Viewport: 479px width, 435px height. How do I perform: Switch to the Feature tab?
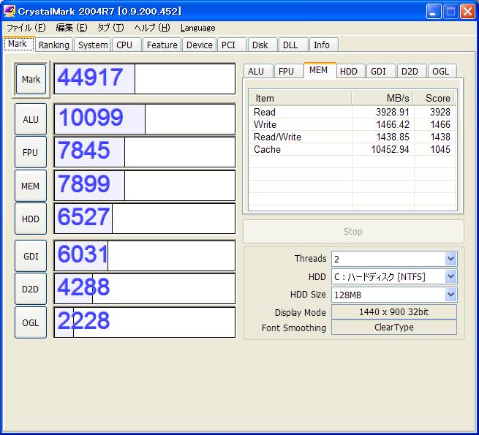pyautogui.click(x=162, y=45)
